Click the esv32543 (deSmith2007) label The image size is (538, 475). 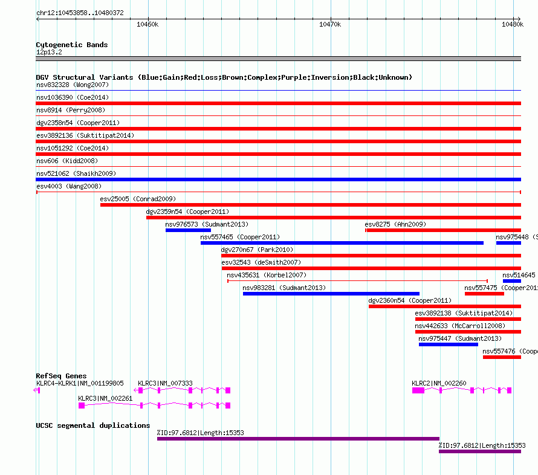pyautogui.click(x=261, y=262)
